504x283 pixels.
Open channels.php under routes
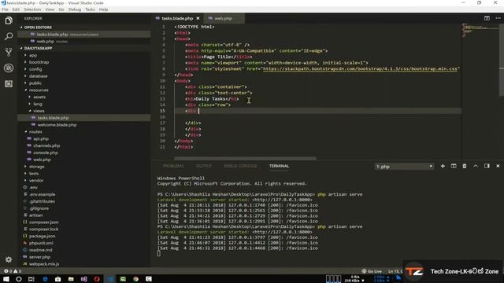46,146
